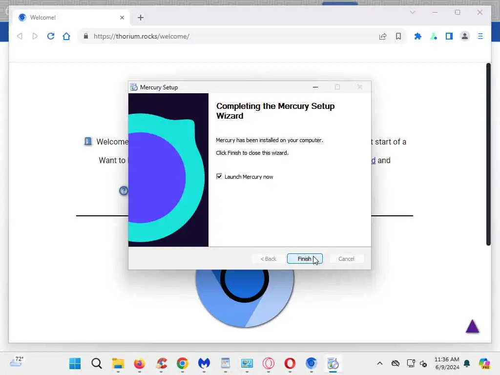Click the purple scroll-to-top triangle
This screenshot has width=500, height=375.
point(472,326)
